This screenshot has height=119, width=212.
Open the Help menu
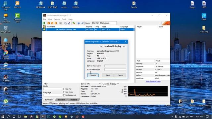tap(71, 19)
